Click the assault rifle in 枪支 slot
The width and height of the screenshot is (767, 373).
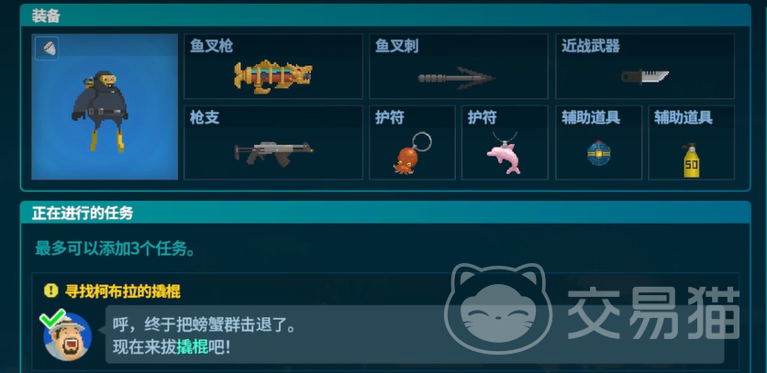(x=273, y=152)
